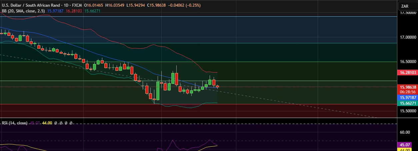Click the green 15.66271 lower band price label
The image size is (418, 151).
click(407, 104)
